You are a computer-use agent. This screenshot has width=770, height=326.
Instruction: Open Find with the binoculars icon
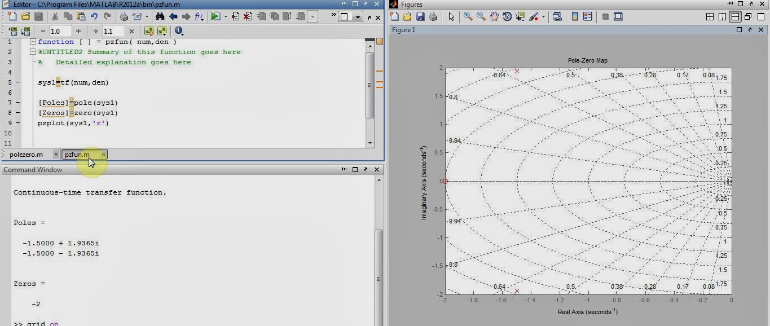pyautogui.click(x=160, y=16)
